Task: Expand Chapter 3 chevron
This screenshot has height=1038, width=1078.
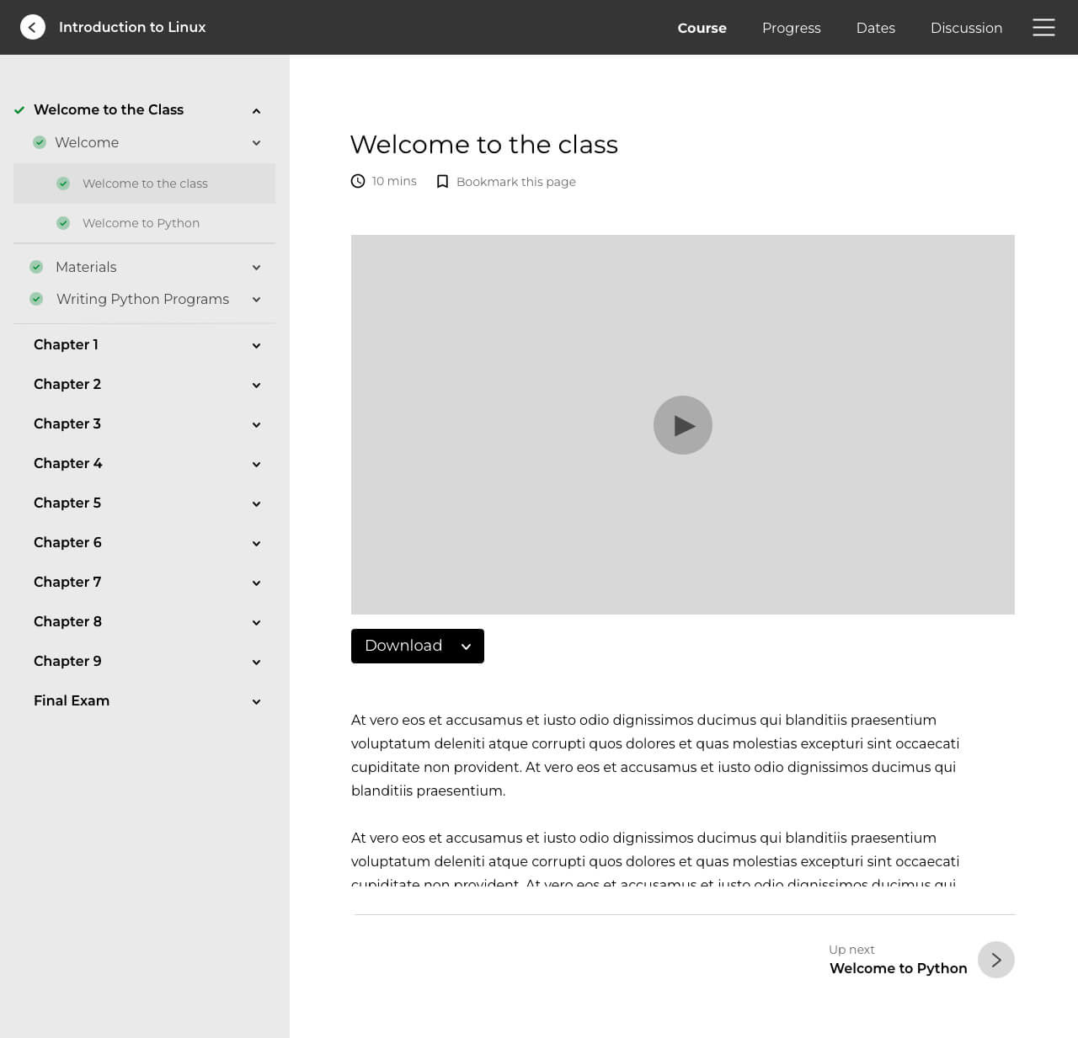Action: pos(256,424)
